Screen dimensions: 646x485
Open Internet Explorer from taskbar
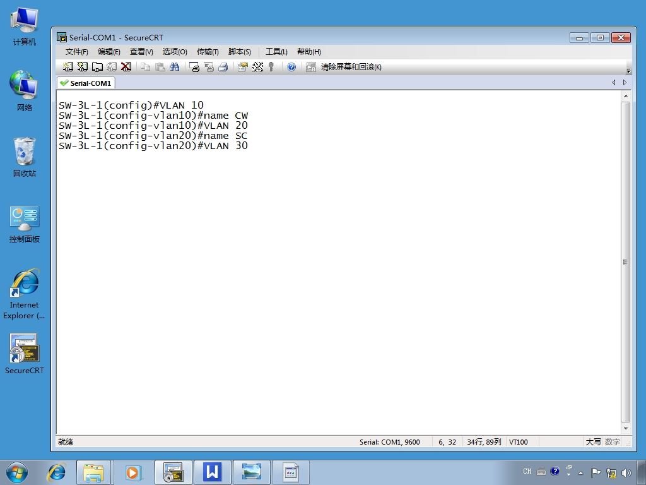56,472
